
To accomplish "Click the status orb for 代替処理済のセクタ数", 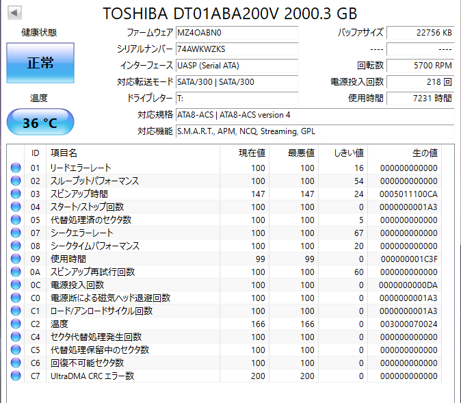I will pos(16,220).
